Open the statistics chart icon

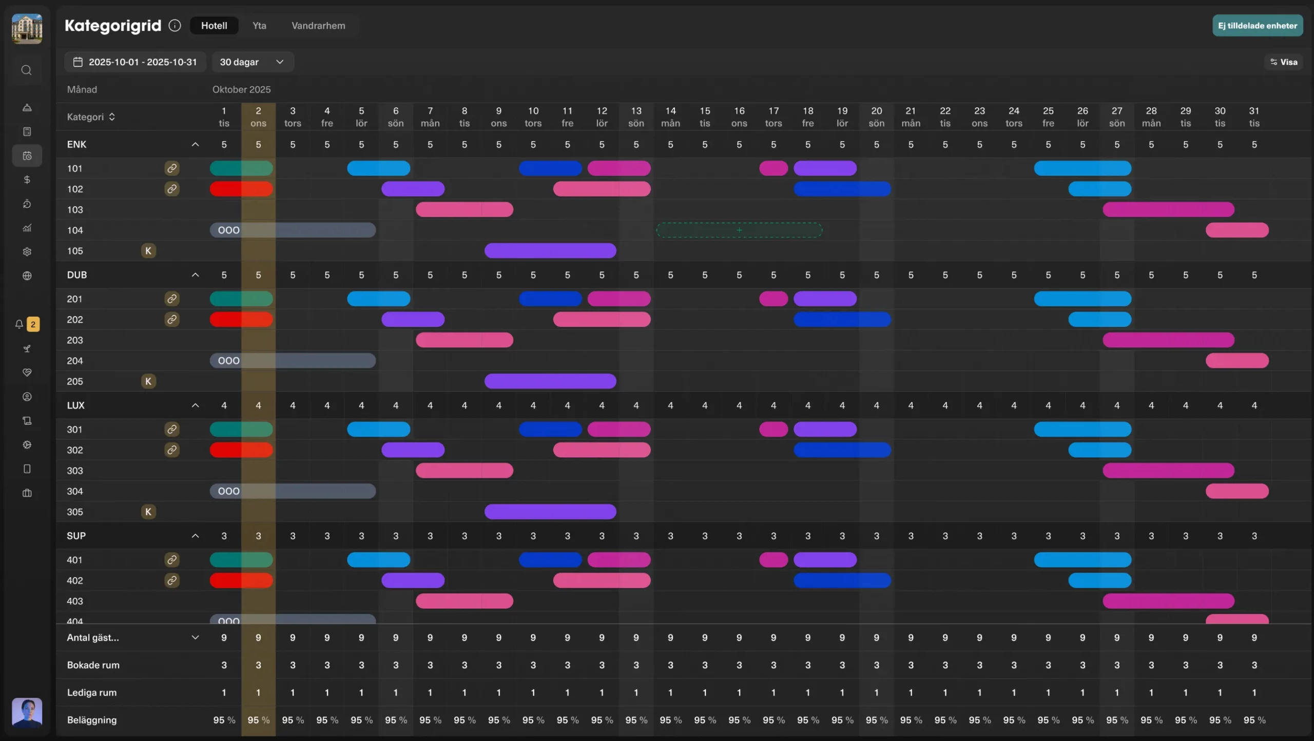27,228
